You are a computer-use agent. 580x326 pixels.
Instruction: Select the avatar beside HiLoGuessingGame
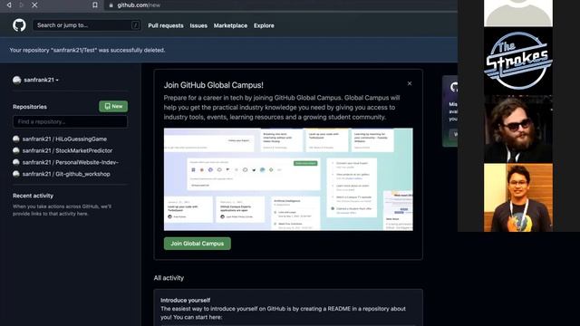click(16, 139)
